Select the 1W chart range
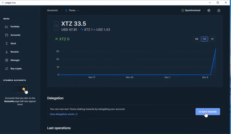Screen dimensions: 231x134 pyautogui.click(x=197, y=39)
